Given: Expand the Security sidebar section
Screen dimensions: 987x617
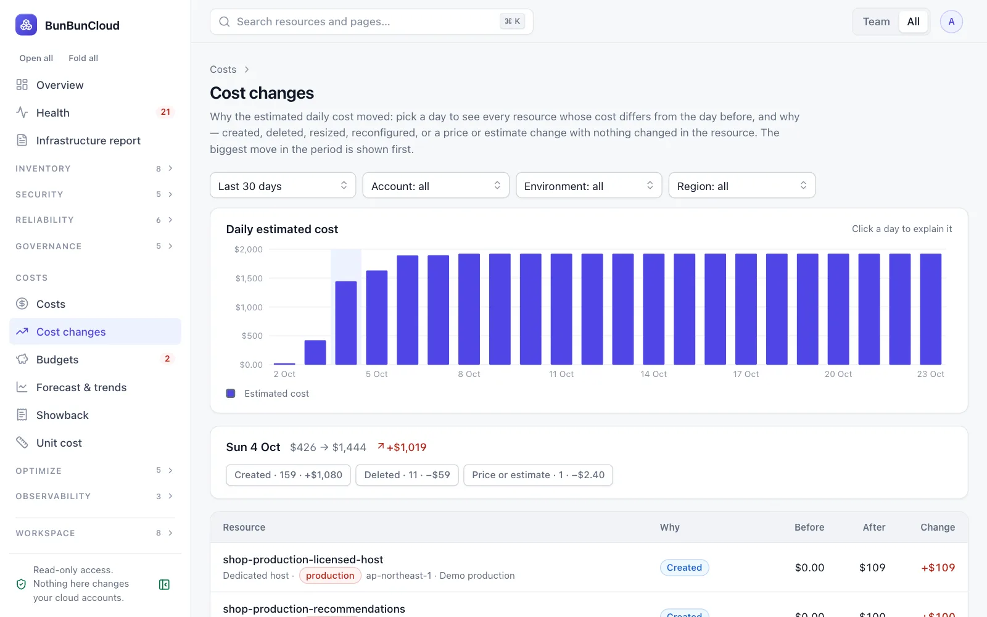Looking at the screenshot, I should click(x=95, y=194).
